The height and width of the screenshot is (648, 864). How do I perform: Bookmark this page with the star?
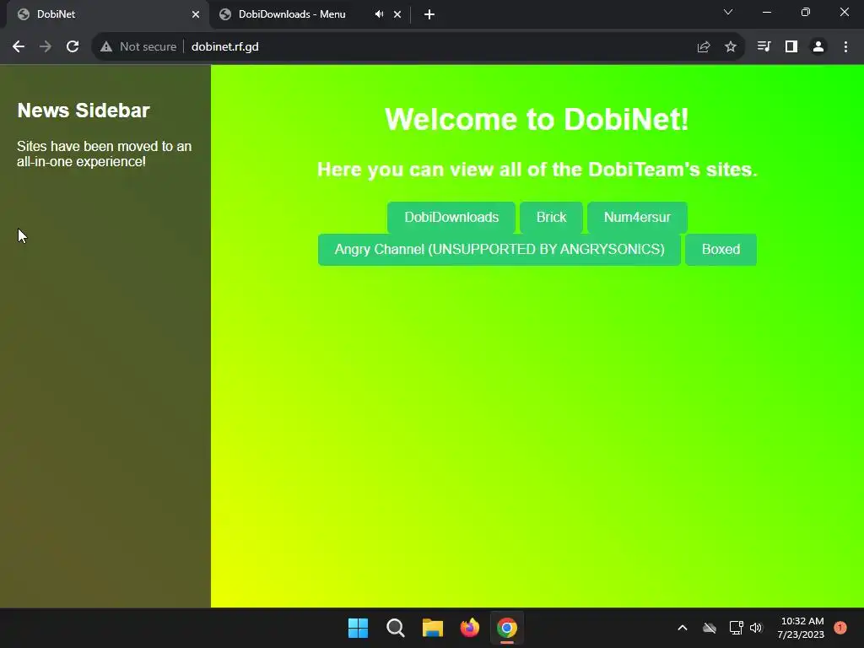click(x=731, y=47)
